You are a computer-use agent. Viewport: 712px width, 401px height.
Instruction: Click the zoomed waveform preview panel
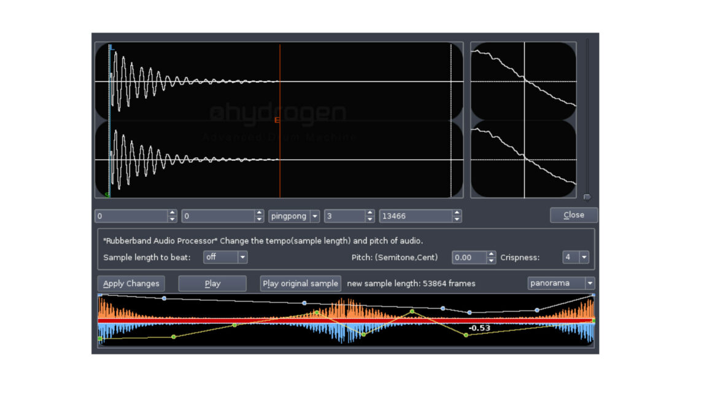pyautogui.click(x=524, y=119)
